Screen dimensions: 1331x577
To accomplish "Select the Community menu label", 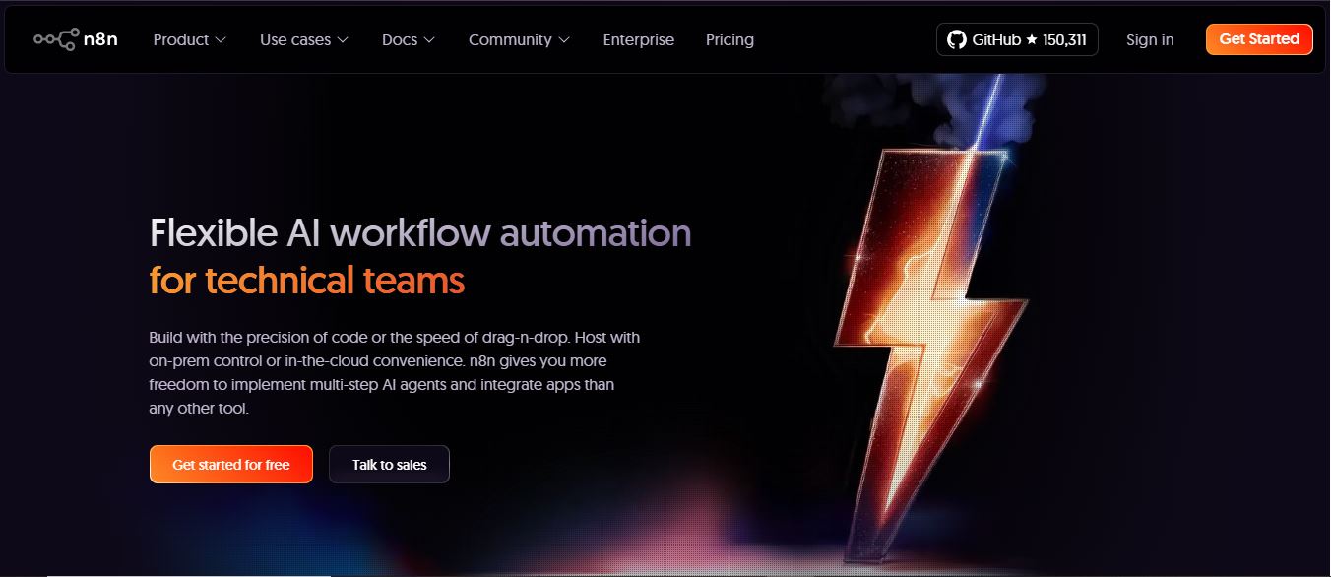I will click(510, 40).
